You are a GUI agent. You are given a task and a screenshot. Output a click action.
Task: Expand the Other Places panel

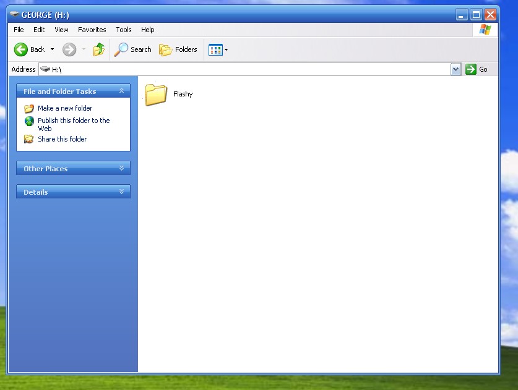(x=121, y=168)
